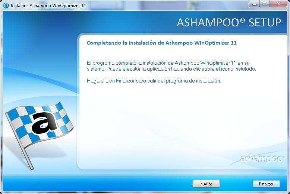Minimize the installer window
This screenshot has height=194, width=290.
[255, 4]
